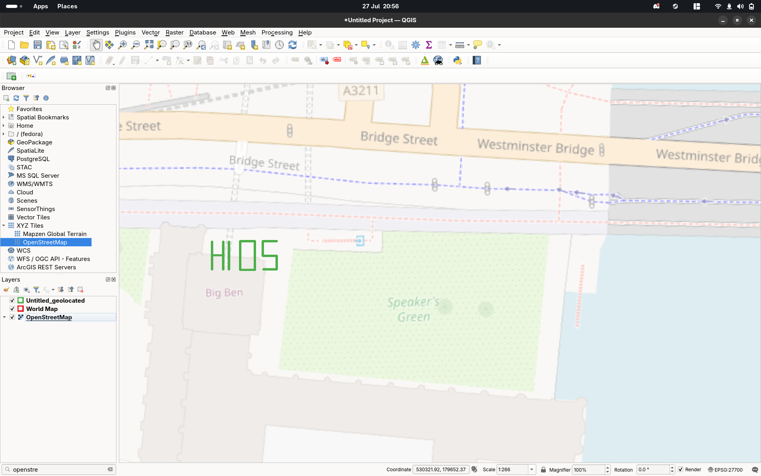This screenshot has width=761, height=476.
Task: Collapse the XYZ Tiles tree node
Action: [4, 226]
